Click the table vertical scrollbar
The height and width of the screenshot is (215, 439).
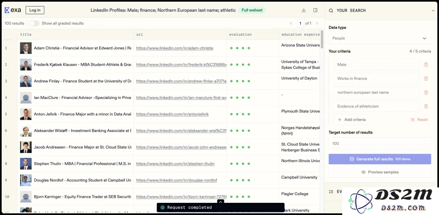tap(322, 39)
